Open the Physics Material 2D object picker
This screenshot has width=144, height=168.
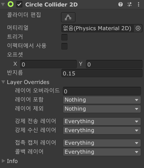(x=138, y=28)
